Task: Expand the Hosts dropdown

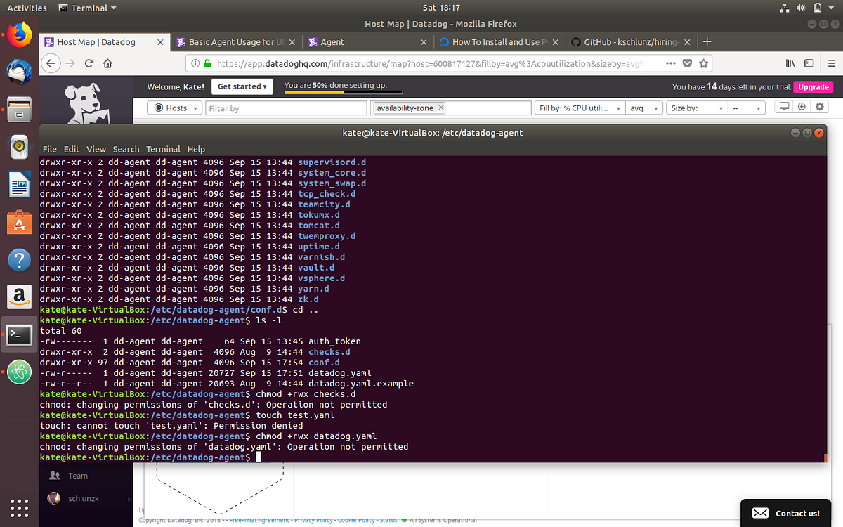Action: (175, 108)
